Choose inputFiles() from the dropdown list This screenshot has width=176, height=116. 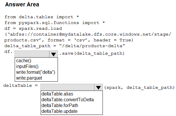coord(27,67)
